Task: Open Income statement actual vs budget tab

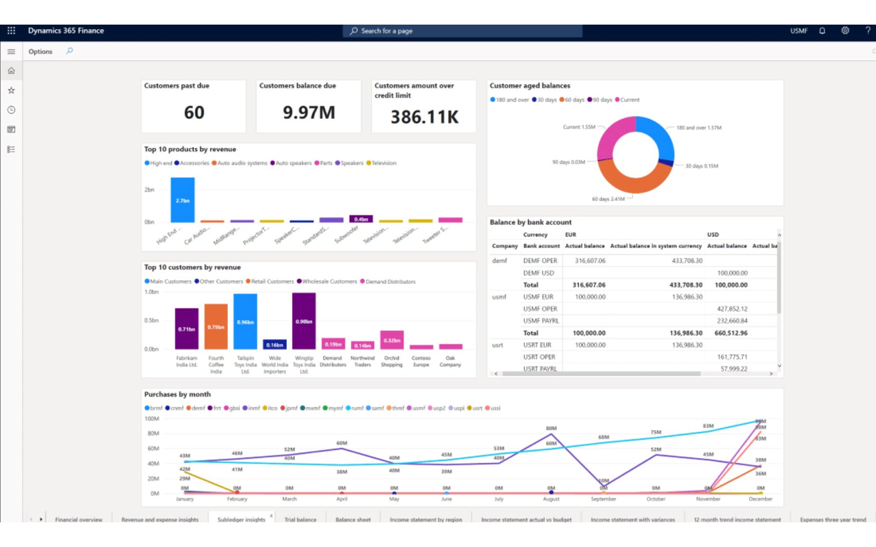Action: [x=526, y=519]
